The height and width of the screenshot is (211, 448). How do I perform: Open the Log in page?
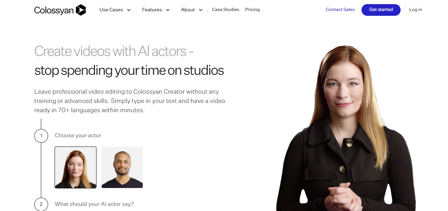coord(416,10)
